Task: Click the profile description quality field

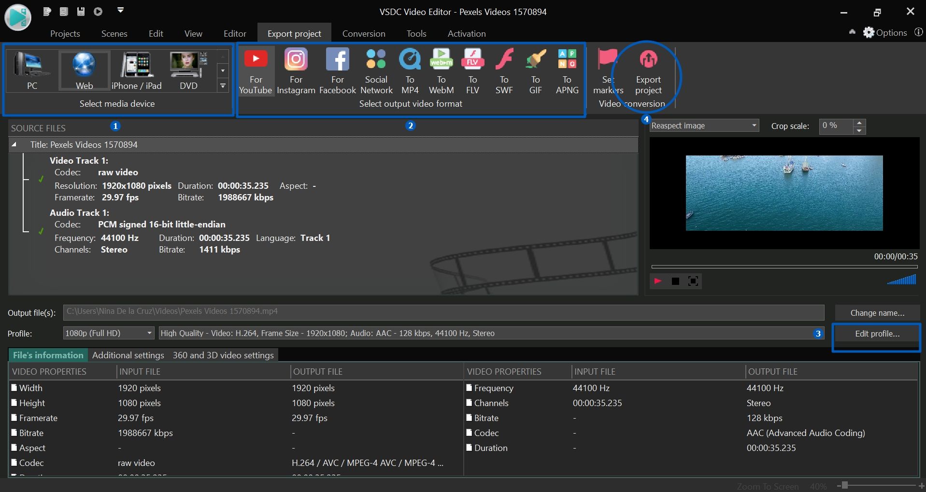Action: [x=491, y=333]
